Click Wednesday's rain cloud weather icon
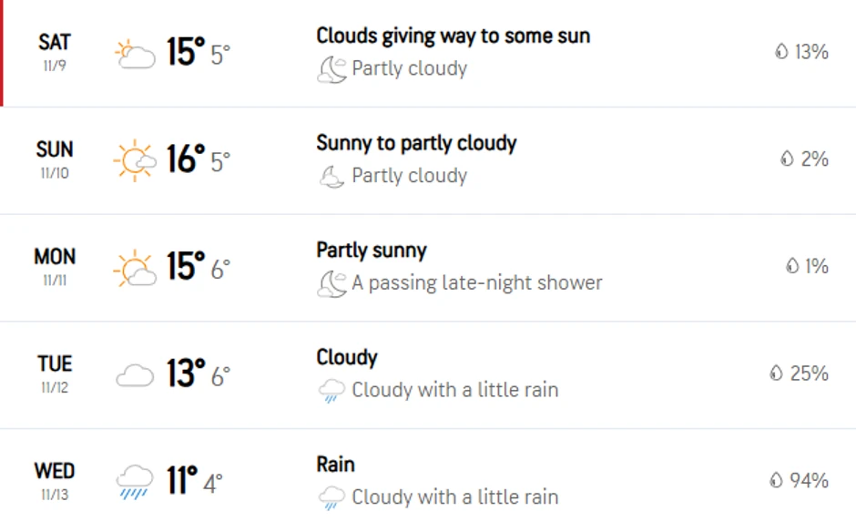856x532 pixels. click(135, 481)
